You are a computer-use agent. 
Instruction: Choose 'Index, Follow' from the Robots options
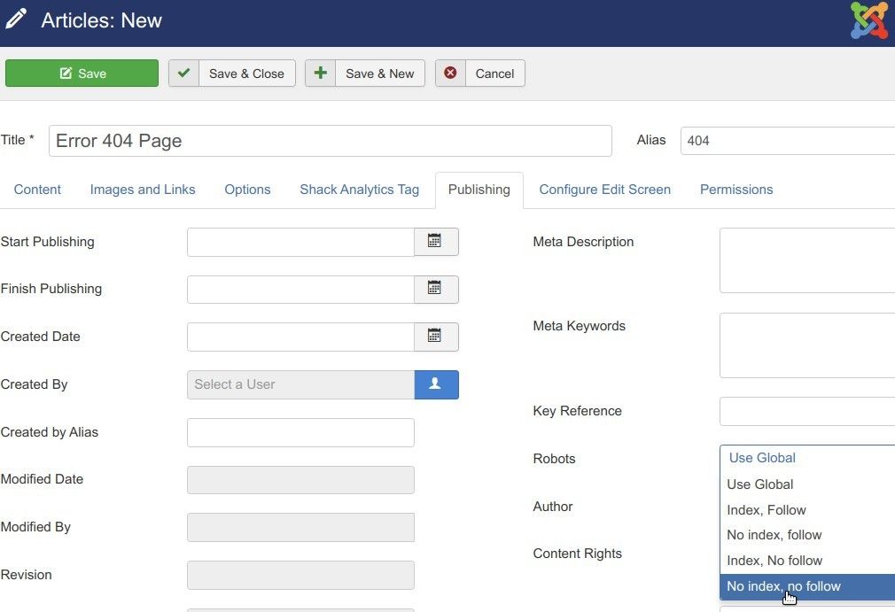pyautogui.click(x=766, y=509)
